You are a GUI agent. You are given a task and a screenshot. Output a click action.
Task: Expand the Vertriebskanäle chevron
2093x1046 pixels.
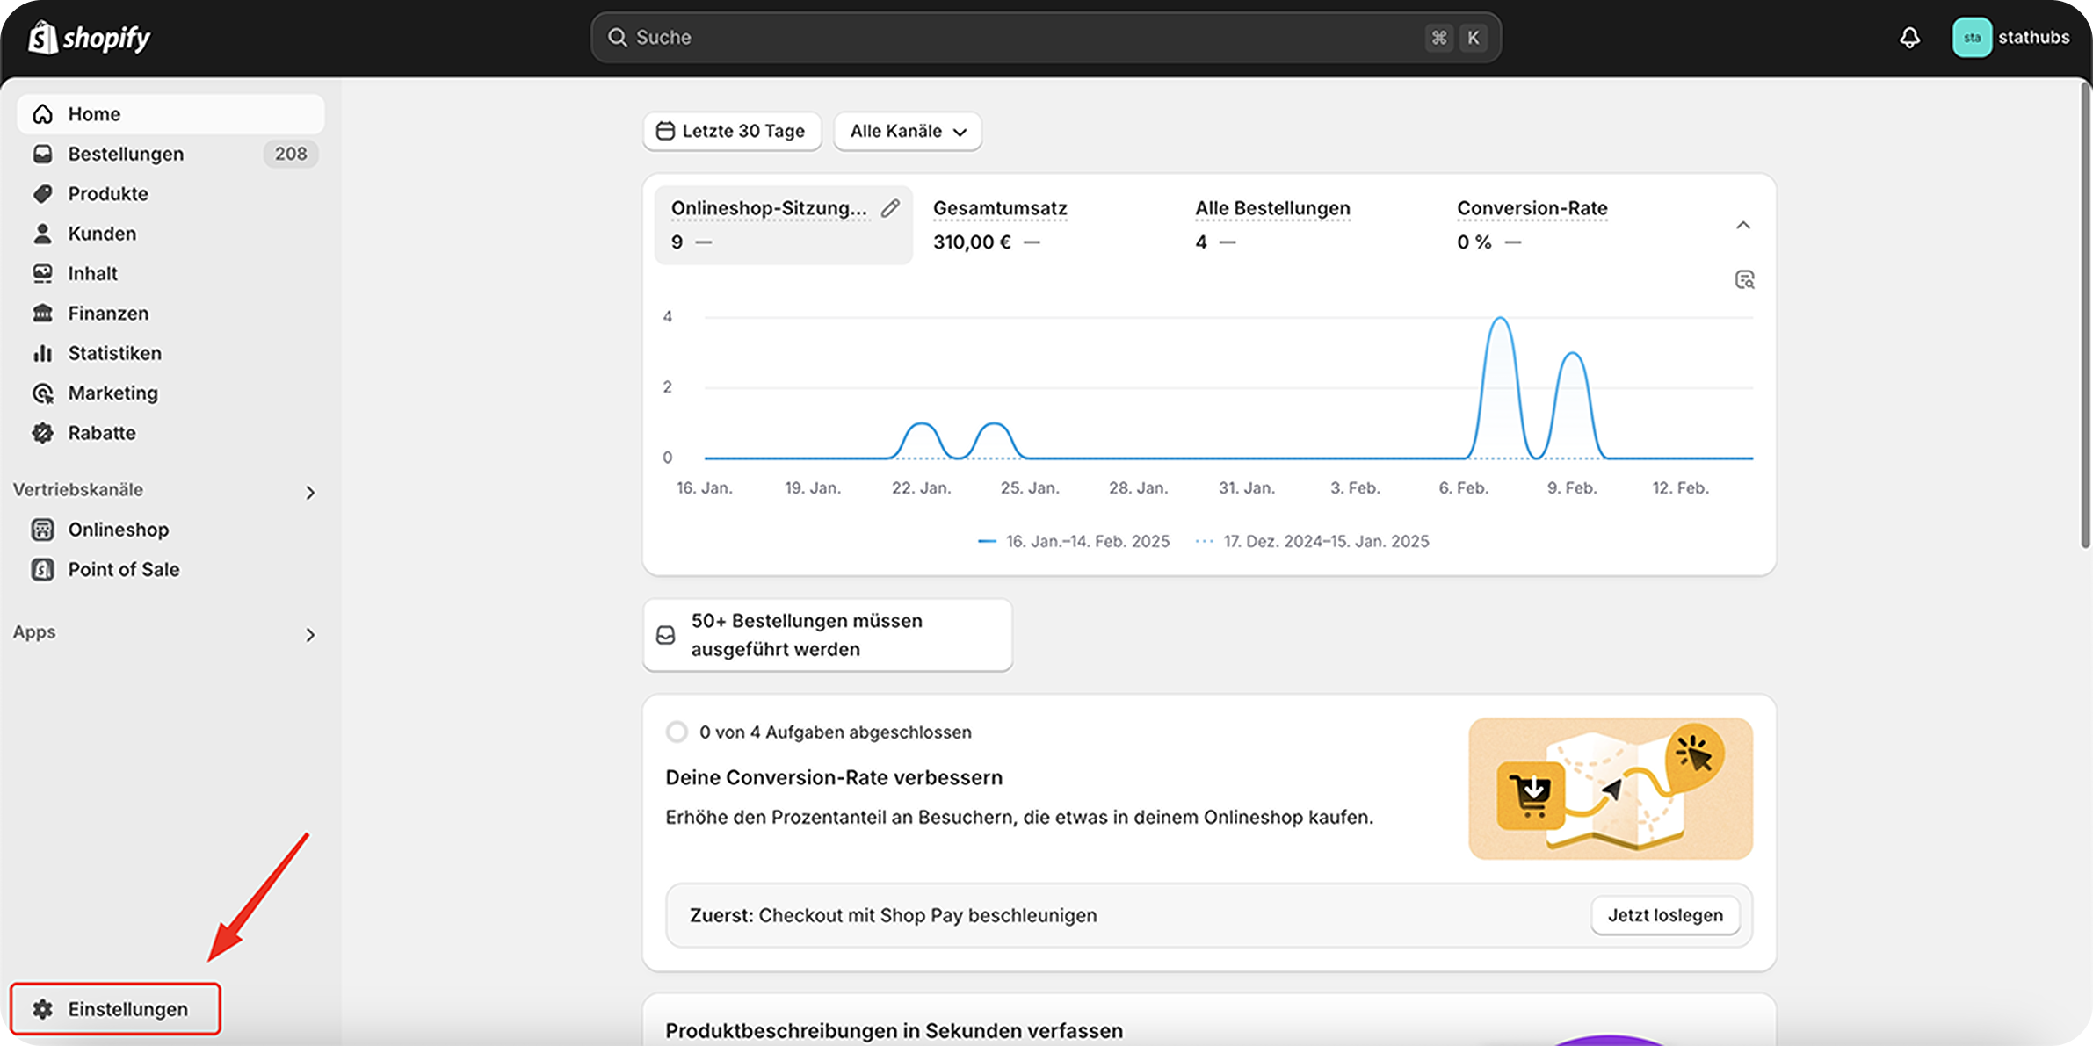click(x=310, y=493)
